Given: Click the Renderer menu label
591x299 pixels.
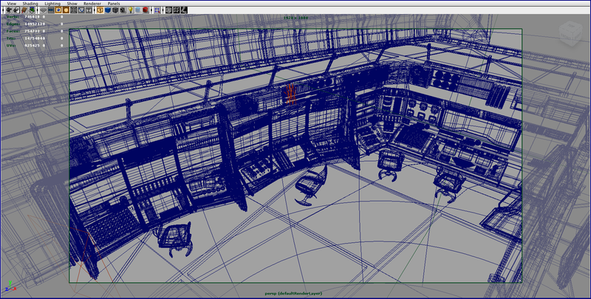Looking at the screenshot, I should tap(92, 3).
